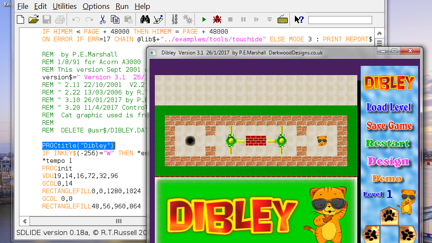Open a file with the folder icon
432x243 pixels.
click(x=33, y=19)
